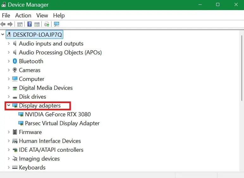Select the Imaging devices label
Screen dimensions: 244x178
point(40,159)
